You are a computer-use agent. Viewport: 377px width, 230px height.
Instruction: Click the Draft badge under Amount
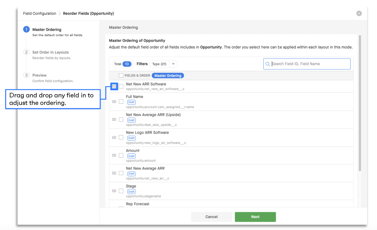point(131,156)
